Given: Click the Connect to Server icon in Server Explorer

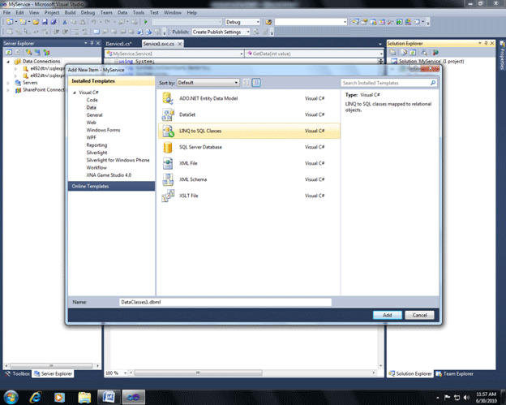Looking at the screenshot, I should pos(38,52).
